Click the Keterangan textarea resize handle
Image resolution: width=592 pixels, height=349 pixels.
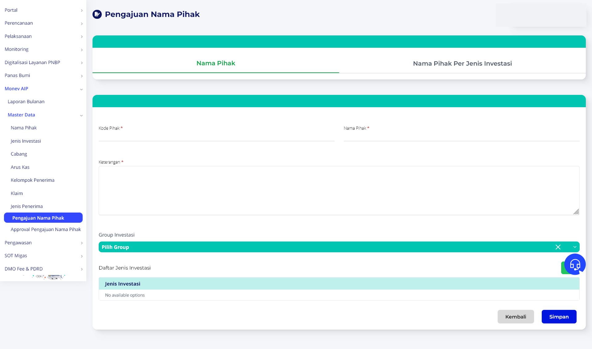click(x=576, y=212)
